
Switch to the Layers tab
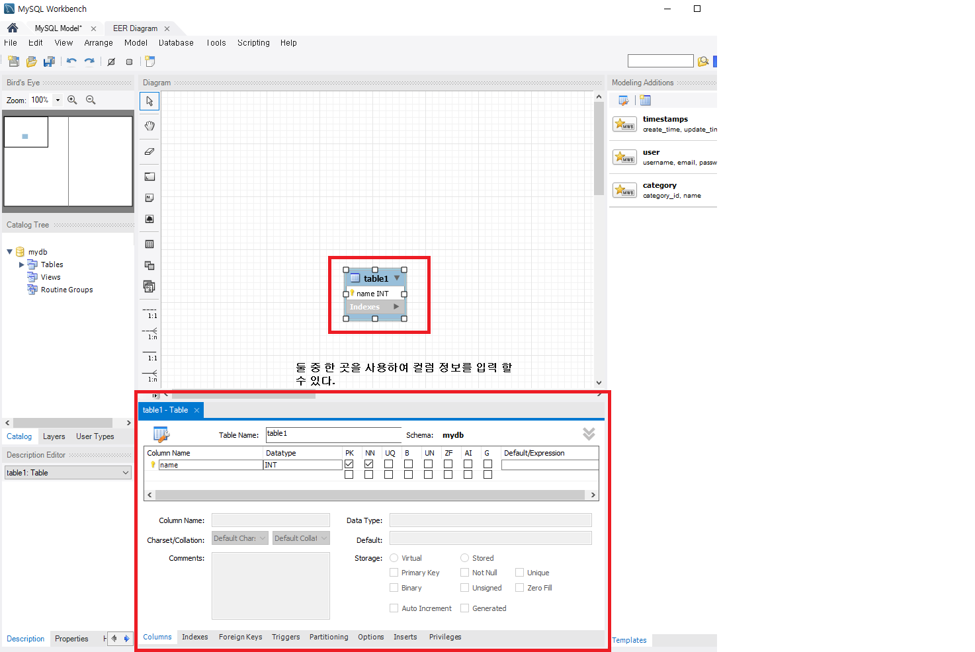pos(54,436)
